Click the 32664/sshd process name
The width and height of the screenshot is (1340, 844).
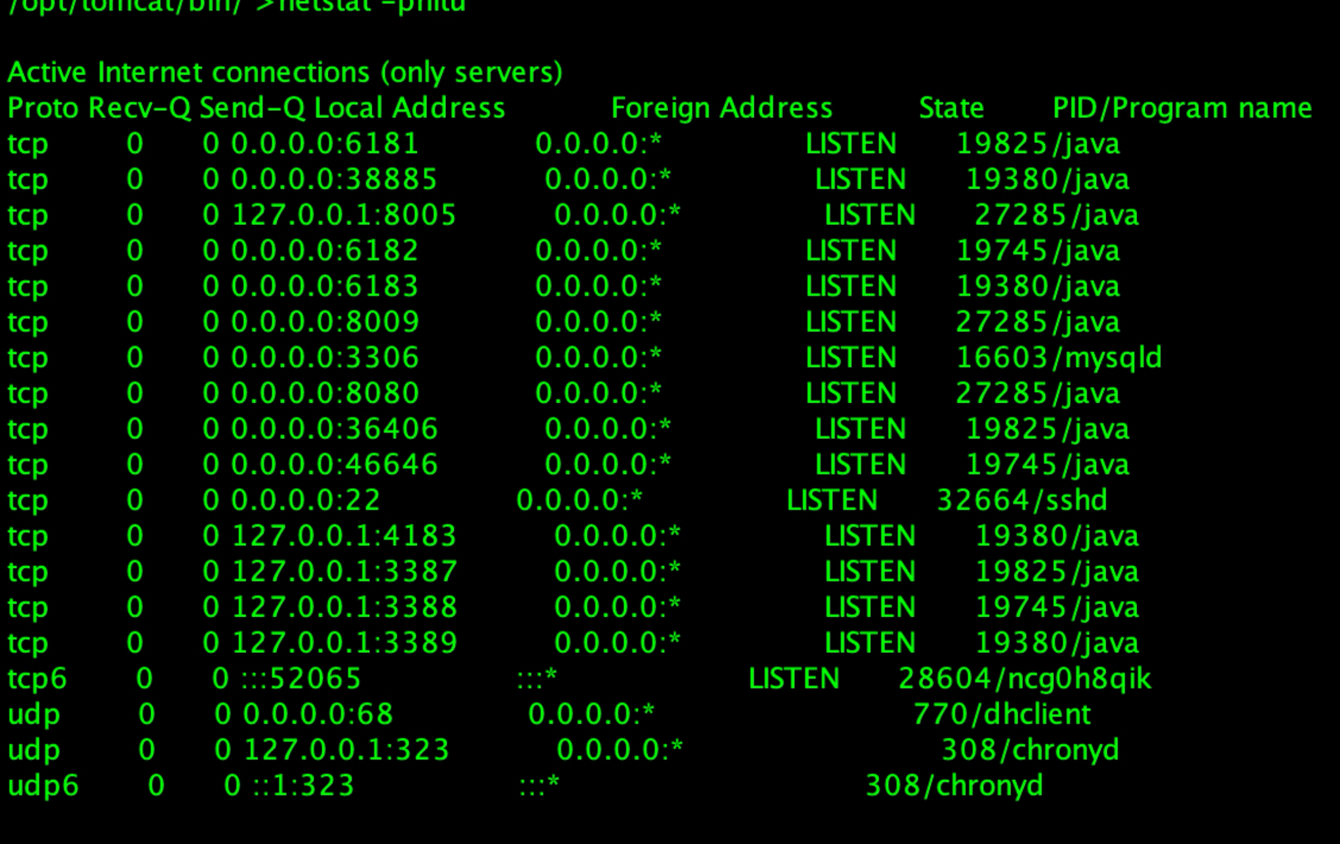pyautogui.click(x=1022, y=501)
